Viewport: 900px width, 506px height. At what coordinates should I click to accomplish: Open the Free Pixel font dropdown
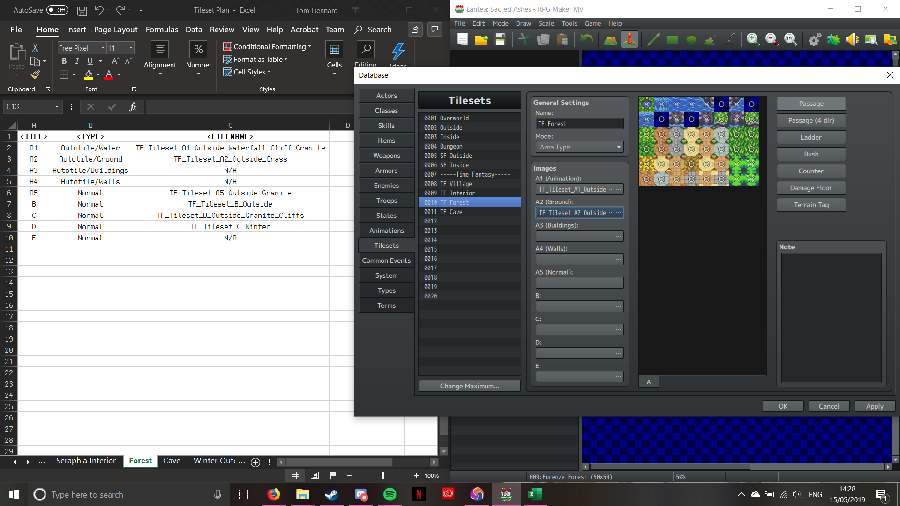[x=103, y=48]
